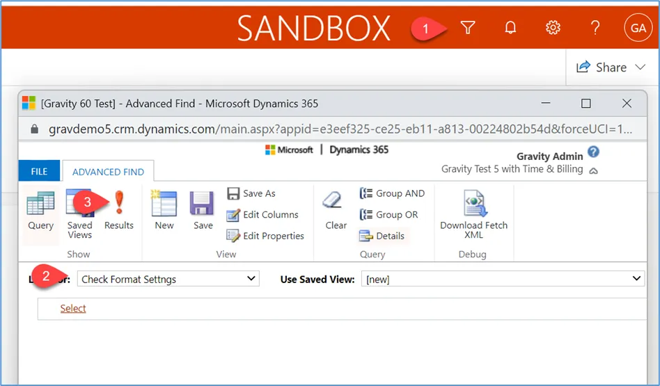Open help question mark in header

(595, 28)
